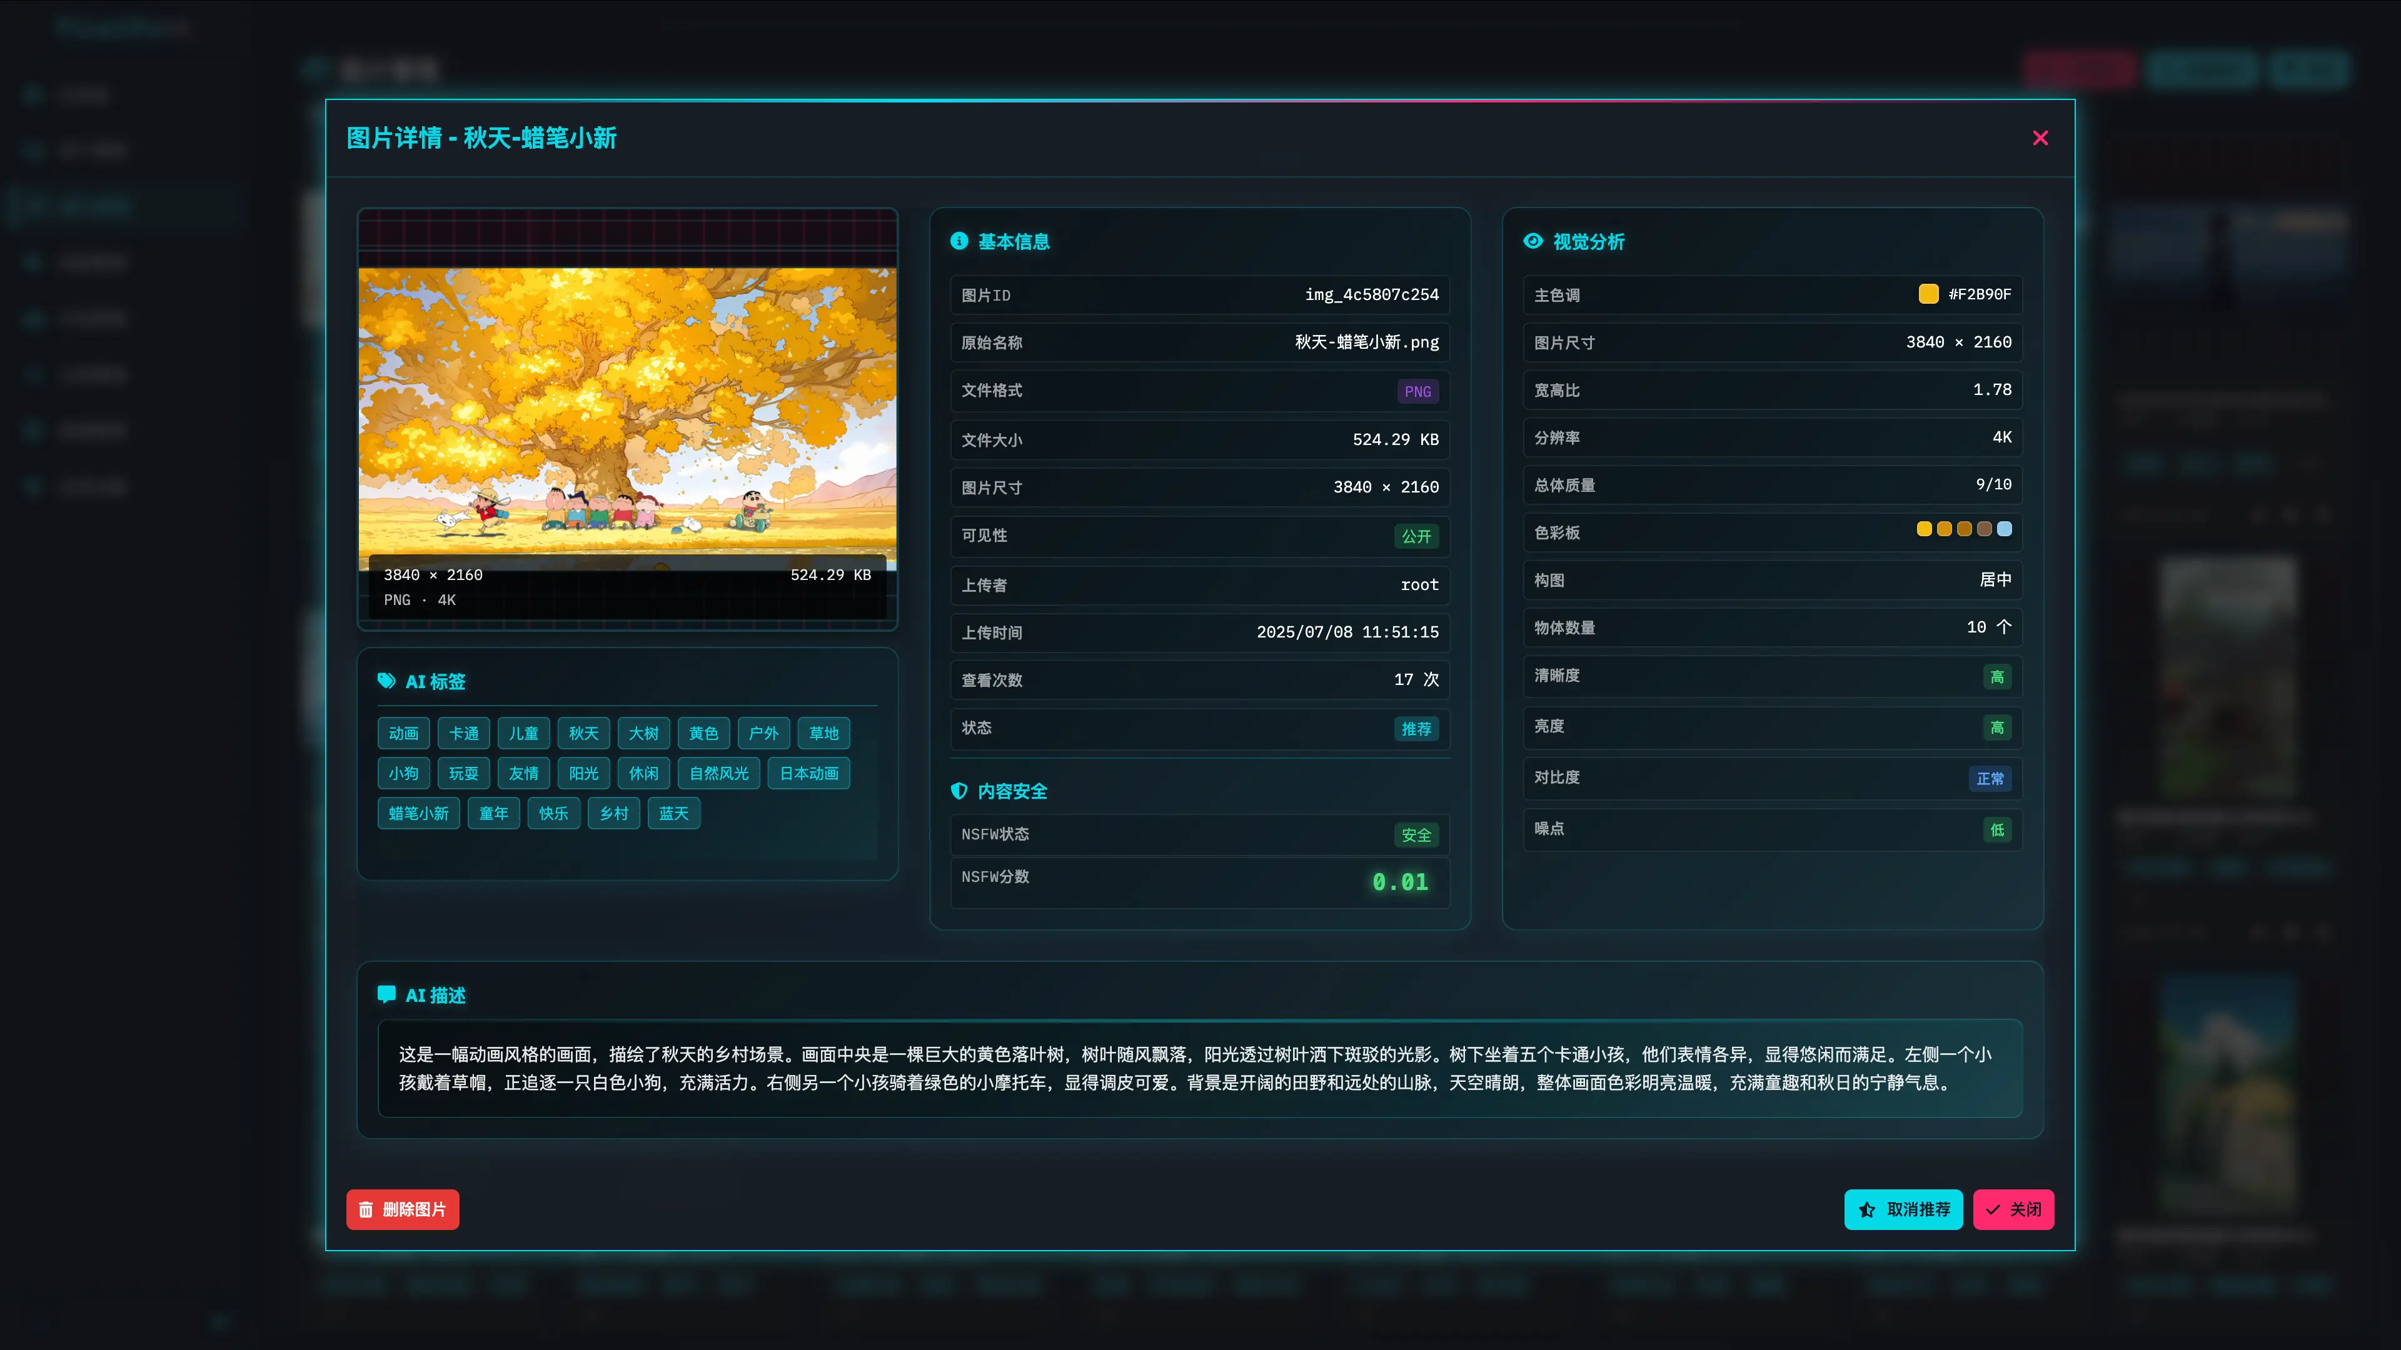Click the AI 标签 tag icon
Image resolution: width=2401 pixels, height=1350 pixels.
coord(387,681)
